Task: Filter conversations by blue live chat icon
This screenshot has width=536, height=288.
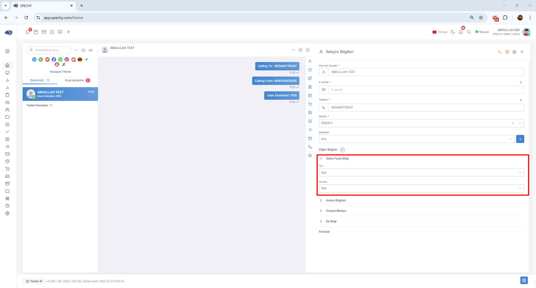Action: [x=34, y=59]
